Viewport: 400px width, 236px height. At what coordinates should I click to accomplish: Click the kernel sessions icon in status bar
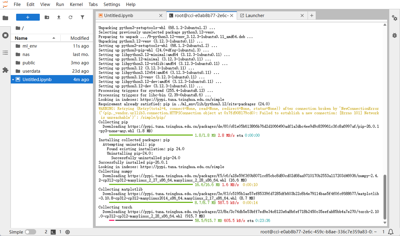point(67,232)
